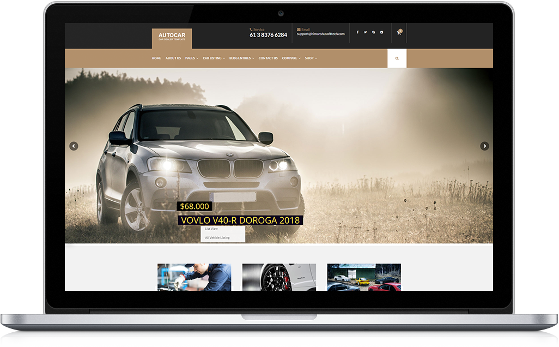Screen dimensions: 559x347
Task: Go to the Home menu item
Action: coord(156,58)
